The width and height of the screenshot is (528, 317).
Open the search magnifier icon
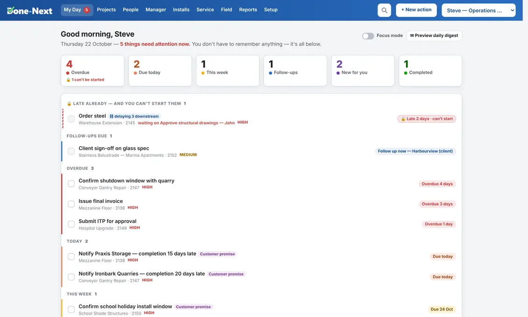point(384,10)
